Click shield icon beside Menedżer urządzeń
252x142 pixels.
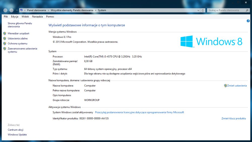pos(5,34)
